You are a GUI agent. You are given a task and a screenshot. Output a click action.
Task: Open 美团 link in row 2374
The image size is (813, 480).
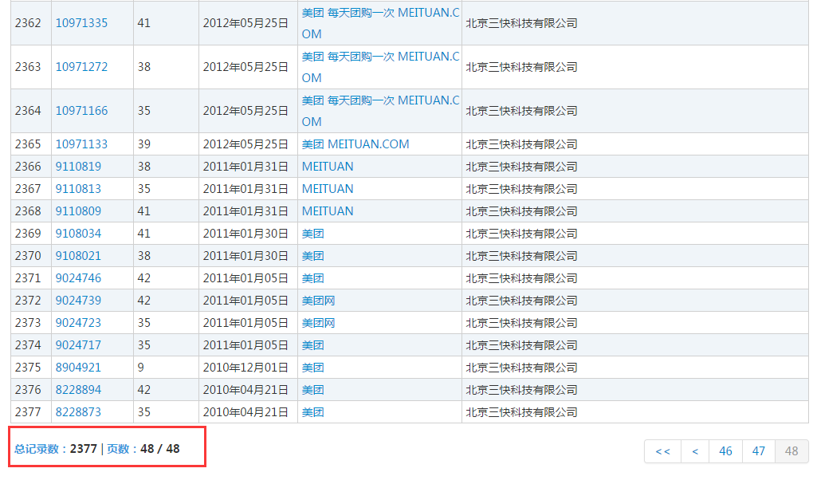click(x=312, y=345)
